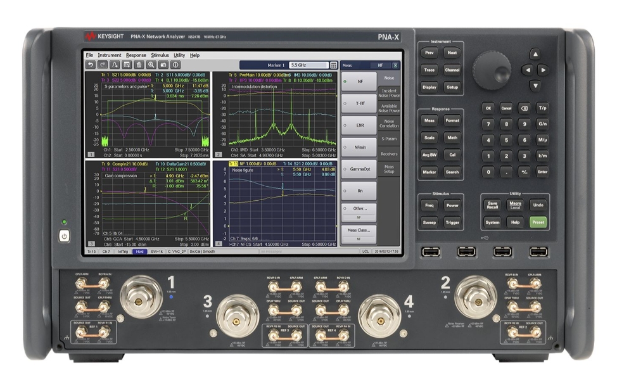Image resolution: width=617 pixels, height=389 pixels.
Task: Click the add-marker toolbar icon
Action: (x=114, y=65)
